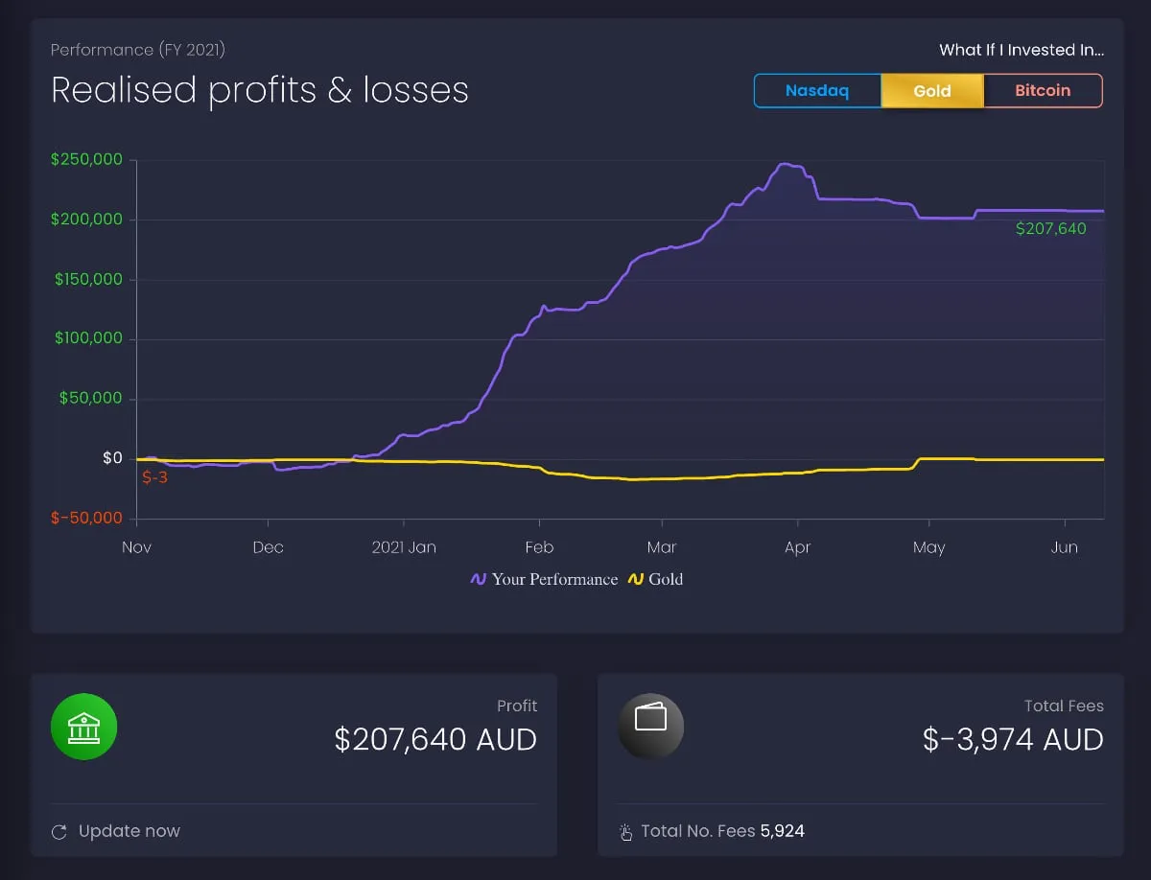Click the $100,000 y-axis label
Viewport: 1151px width, 880px height.
coord(89,338)
